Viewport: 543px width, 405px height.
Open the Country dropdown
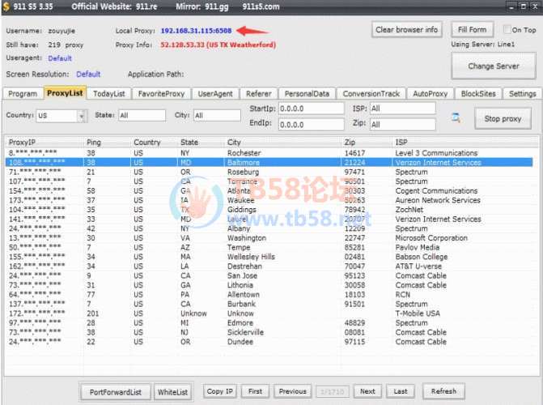click(82, 116)
